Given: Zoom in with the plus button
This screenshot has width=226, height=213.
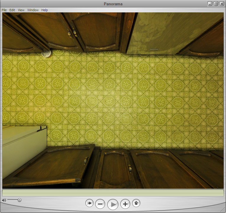Looking at the screenshot, I should 125,204.
